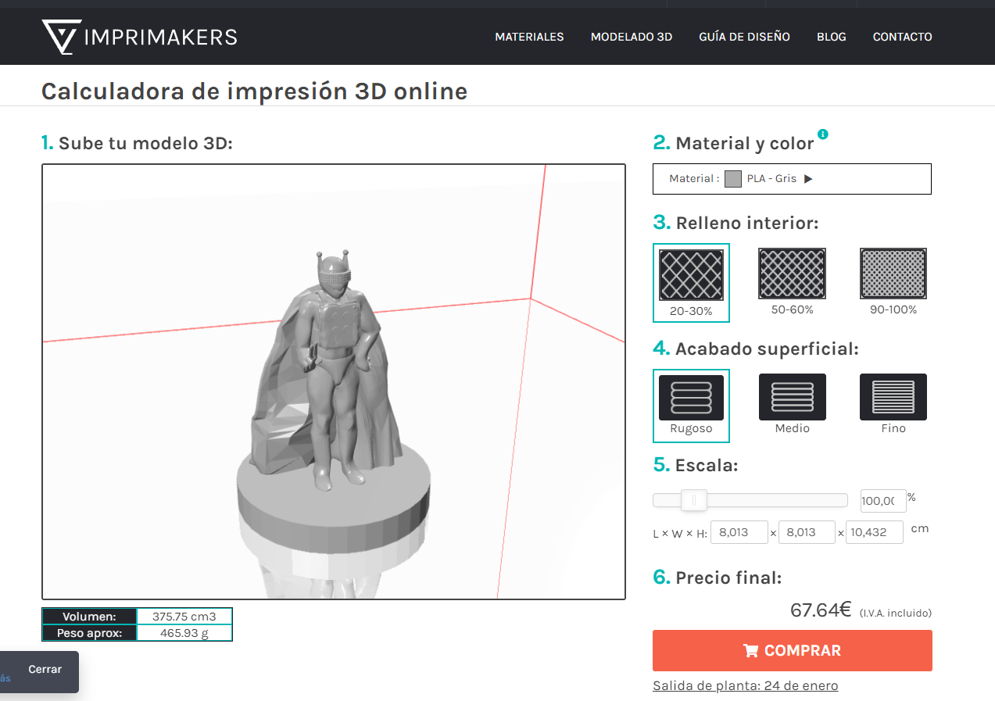This screenshot has width=995, height=701.
Task: Click the Imprimakers logo icon
Action: pyautogui.click(x=59, y=37)
